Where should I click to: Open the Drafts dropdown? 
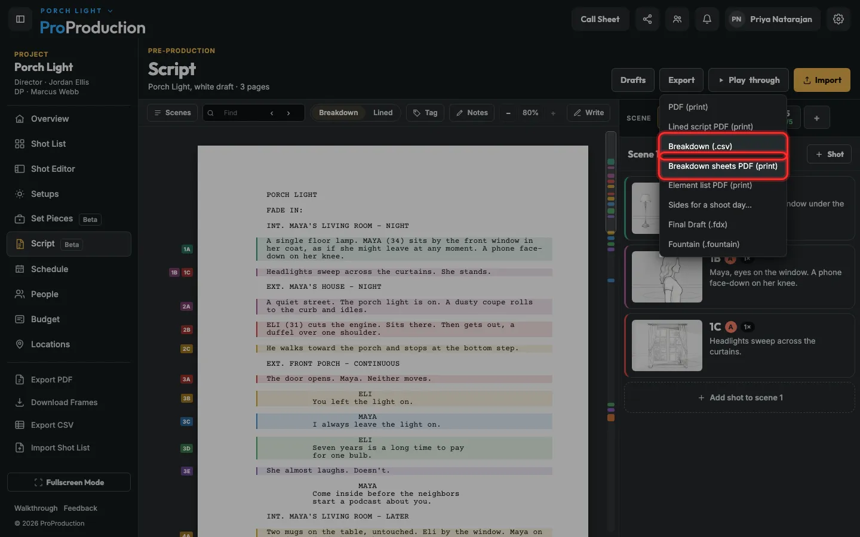633,80
